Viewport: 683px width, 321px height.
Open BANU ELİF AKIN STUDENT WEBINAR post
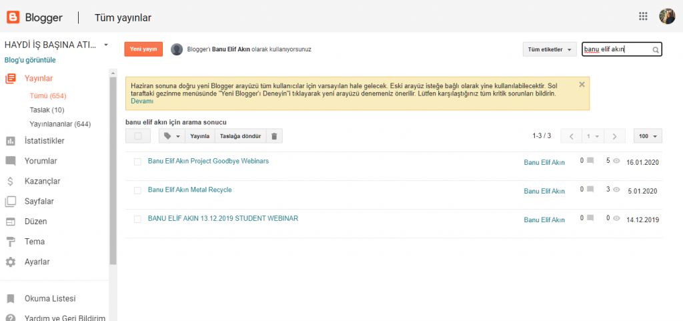(x=223, y=218)
